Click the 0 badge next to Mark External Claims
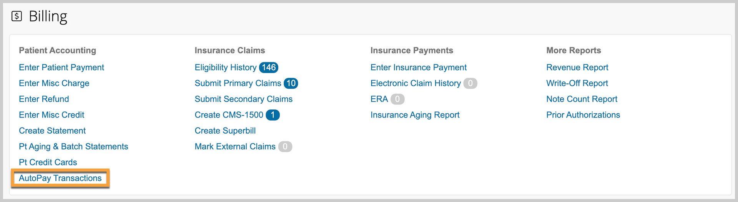 [285, 147]
